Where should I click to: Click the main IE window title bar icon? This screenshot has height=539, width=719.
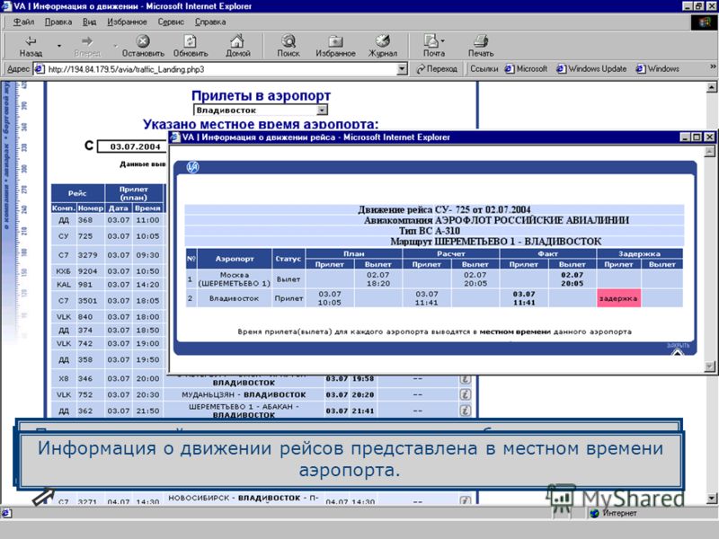click(7, 6)
